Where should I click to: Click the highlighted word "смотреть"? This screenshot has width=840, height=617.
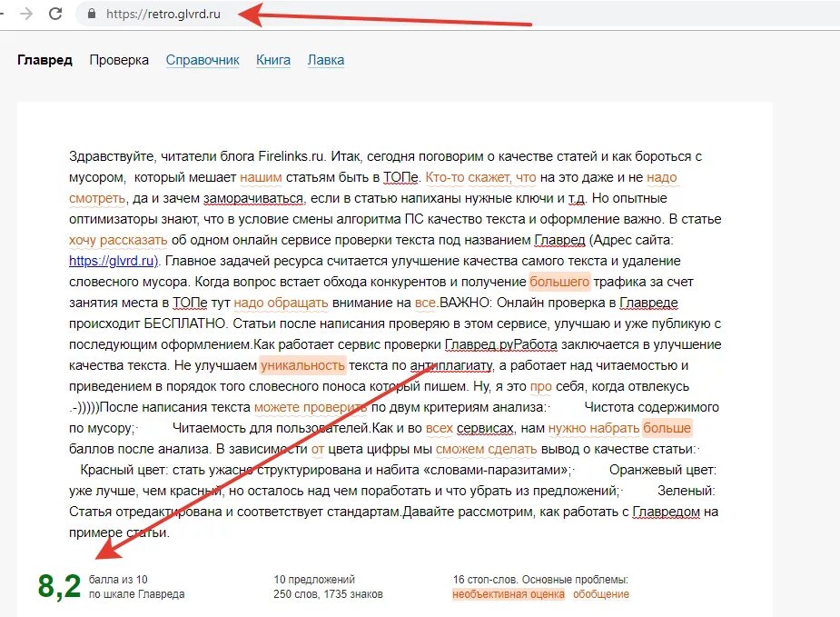[x=97, y=198]
